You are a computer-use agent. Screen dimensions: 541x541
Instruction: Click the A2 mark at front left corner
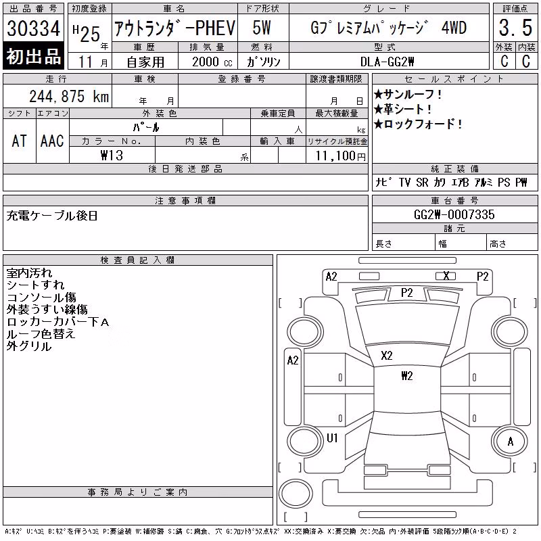pyautogui.click(x=331, y=277)
